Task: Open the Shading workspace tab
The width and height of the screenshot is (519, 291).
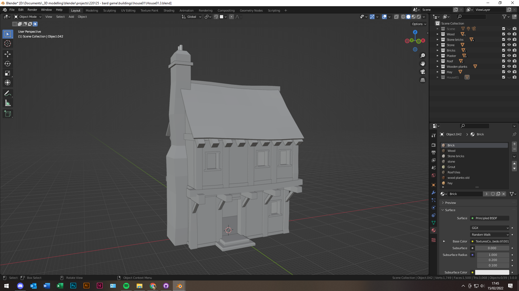Action: 169,11
